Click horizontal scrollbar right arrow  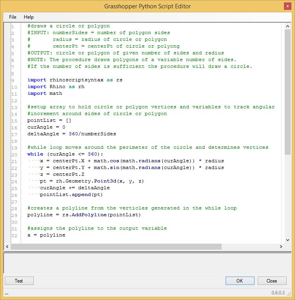click(x=281, y=246)
